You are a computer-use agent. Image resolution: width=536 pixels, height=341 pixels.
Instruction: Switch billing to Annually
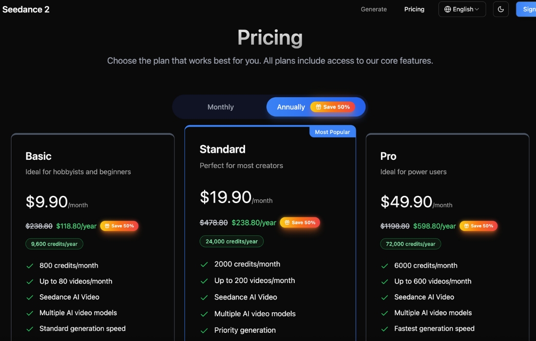click(291, 107)
